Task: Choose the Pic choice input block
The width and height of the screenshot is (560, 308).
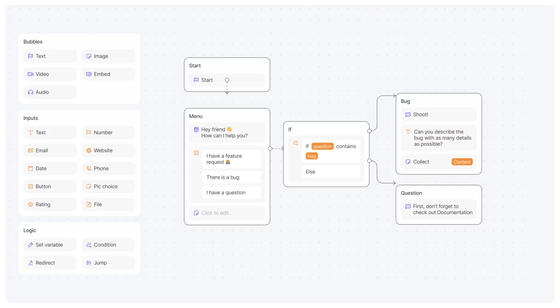Action: 108,187
